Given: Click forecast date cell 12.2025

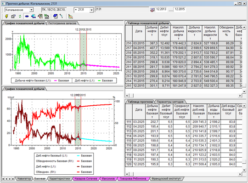Looking at the screenshot, I should [x=139, y=164].
